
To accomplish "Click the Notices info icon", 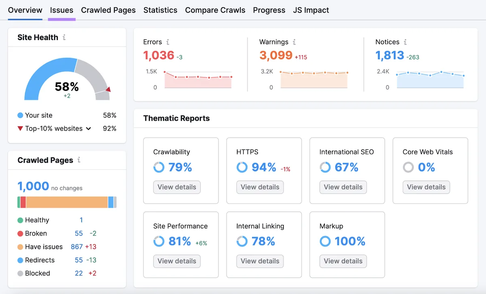I will tap(405, 42).
